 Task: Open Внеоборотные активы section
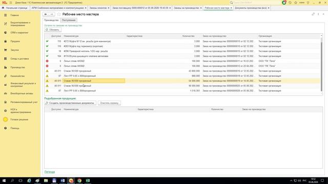click(x=22, y=94)
